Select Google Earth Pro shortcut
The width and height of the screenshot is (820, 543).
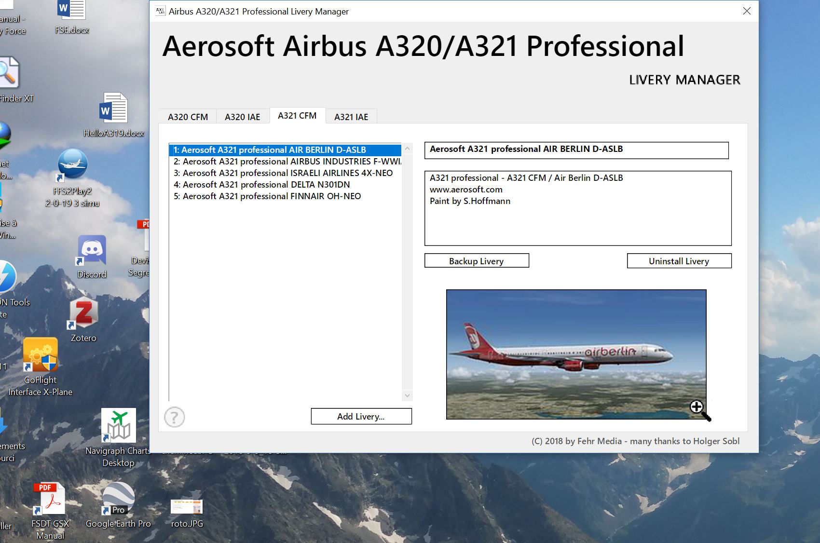pyautogui.click(x=118, y=505)
